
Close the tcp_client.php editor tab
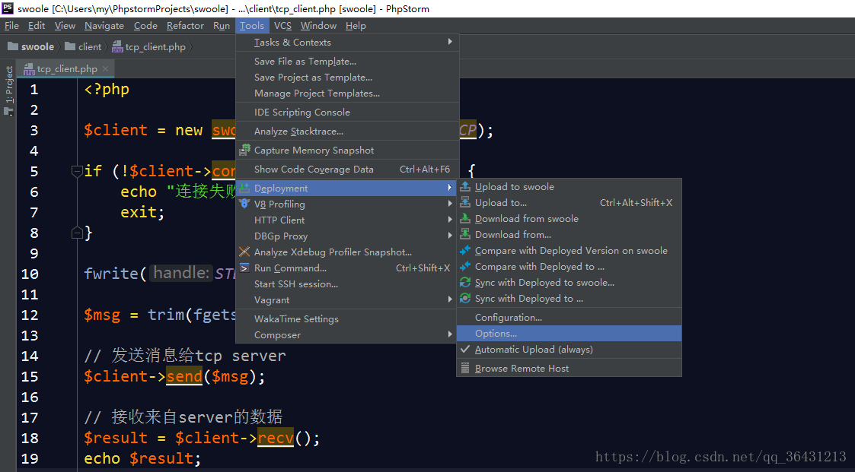pos(105,68)
